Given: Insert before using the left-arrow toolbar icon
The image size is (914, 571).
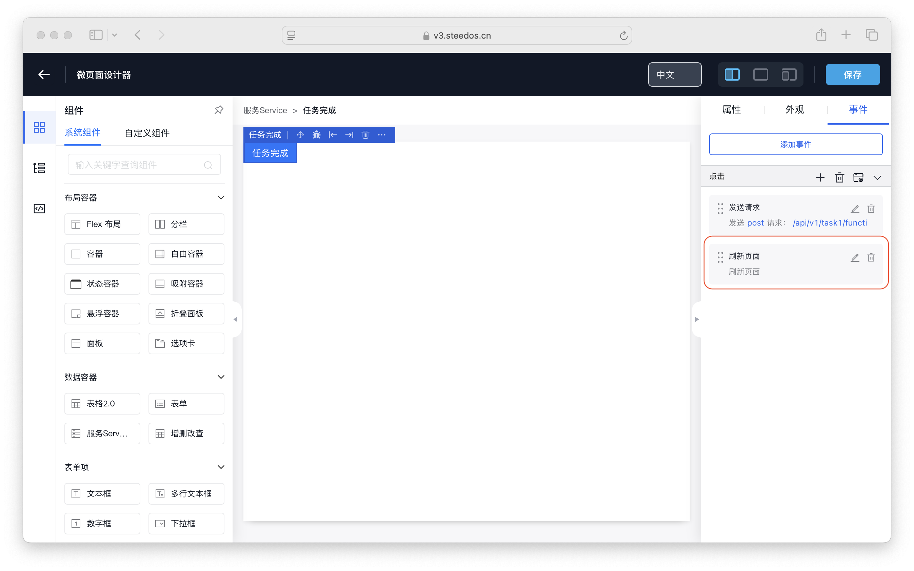Looking at the screenshot, I should [333, 135].
